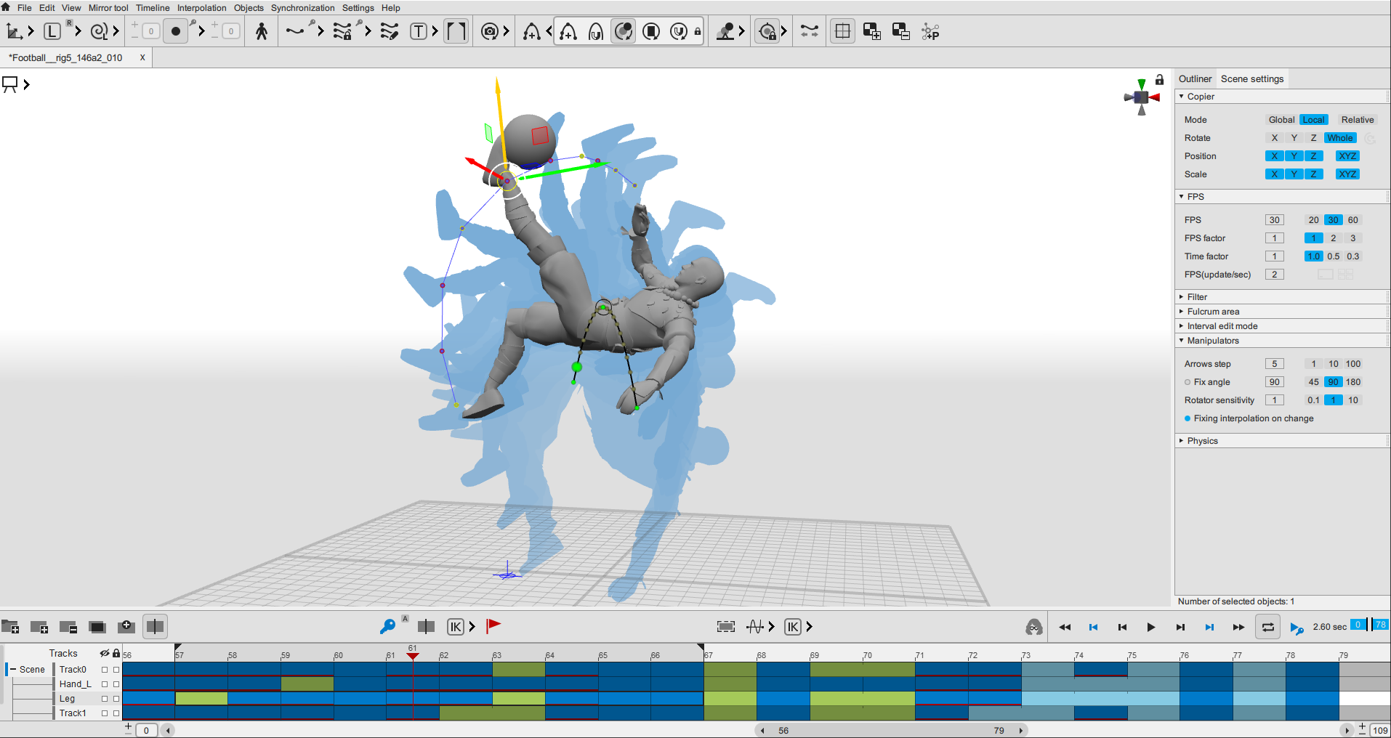Toggle the viewport grid layout icon
This screenshot has height=738, width=1391.
pos(842,31)
